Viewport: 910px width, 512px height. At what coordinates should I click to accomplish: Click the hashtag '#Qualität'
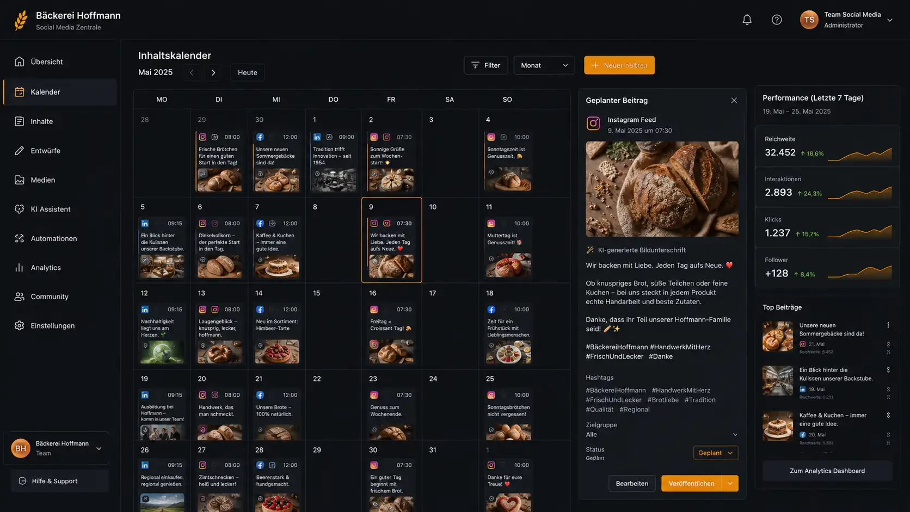pyautogui.click(x=600, y=410)
